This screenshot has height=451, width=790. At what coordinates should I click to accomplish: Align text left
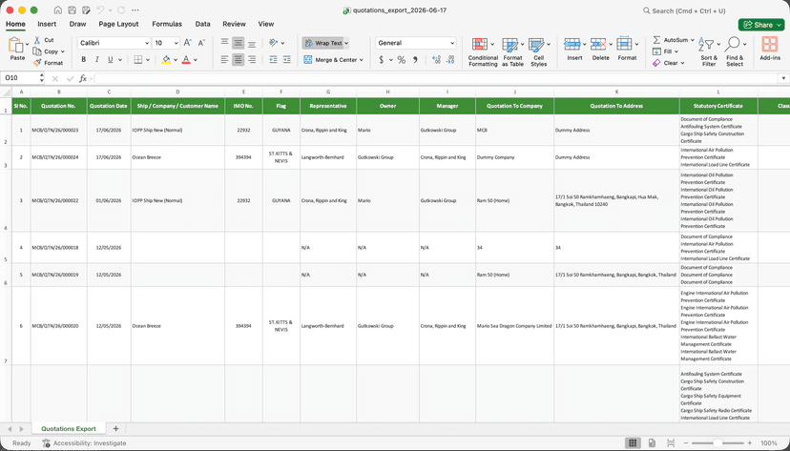(225, 60)
